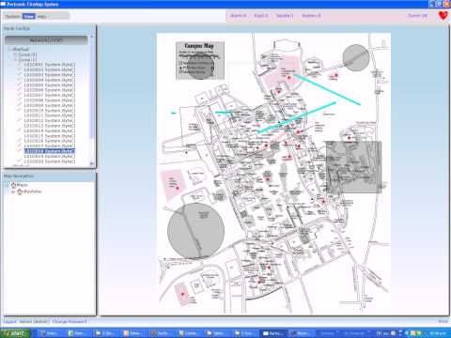Collapse the second Loop node

click(x=15, y=59)
